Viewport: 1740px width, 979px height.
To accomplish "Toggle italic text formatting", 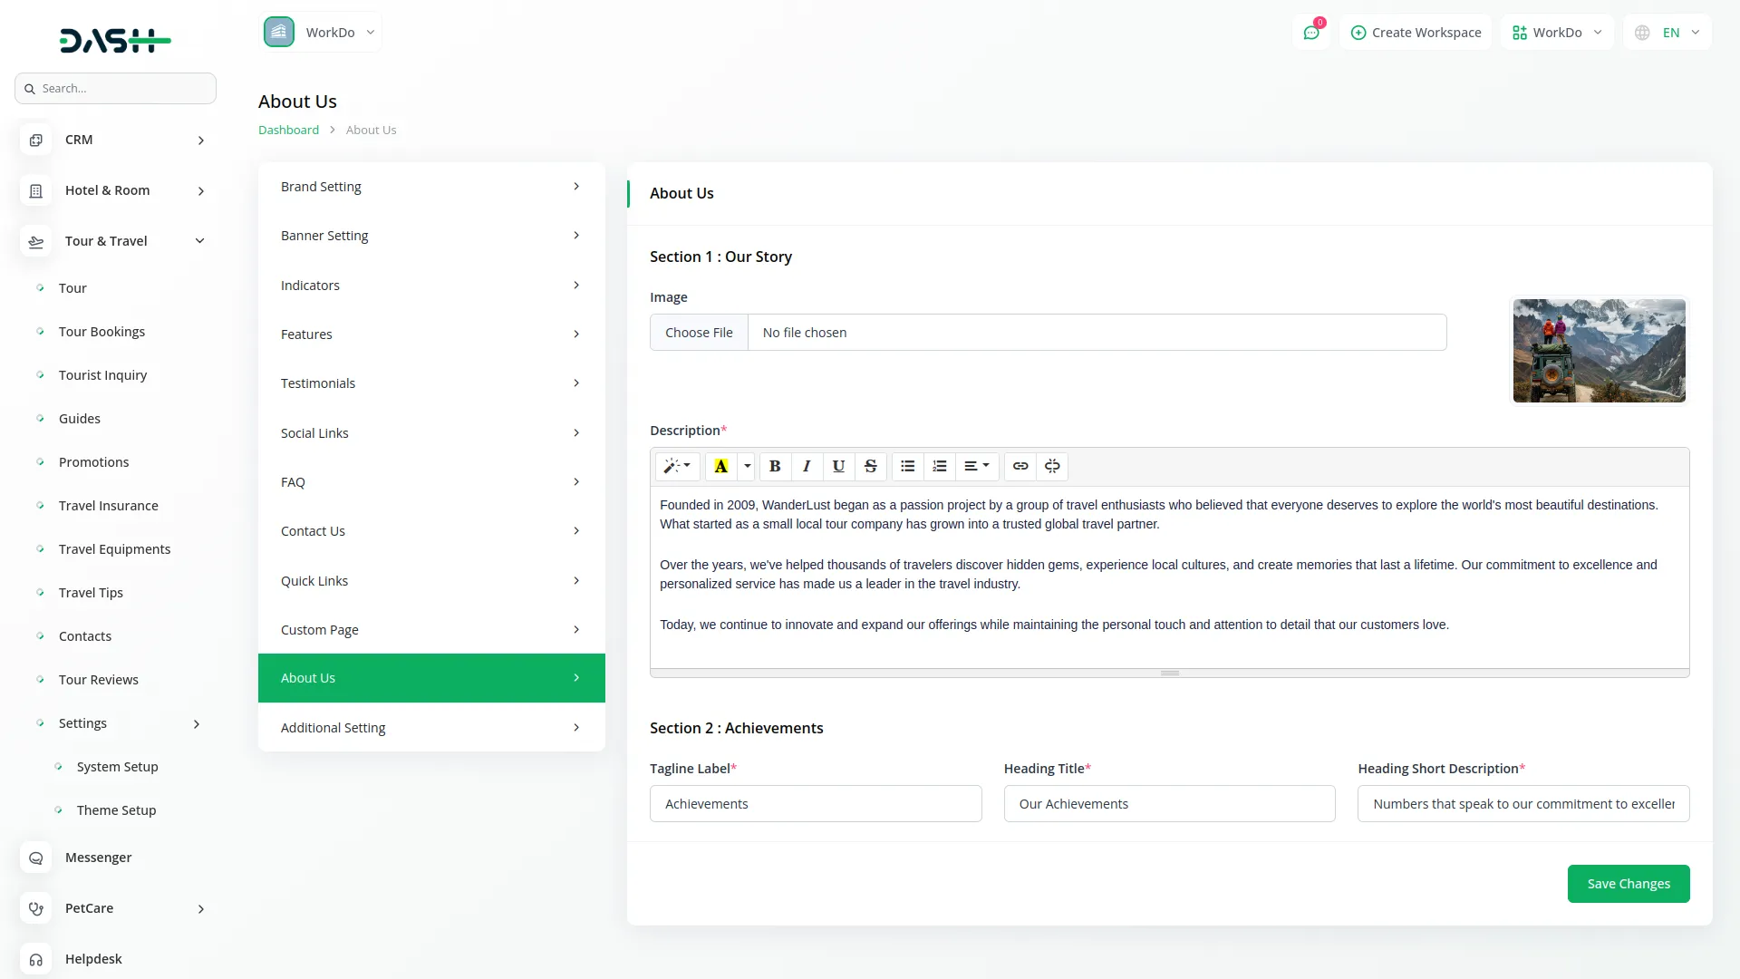I will [x=807, y=466].
